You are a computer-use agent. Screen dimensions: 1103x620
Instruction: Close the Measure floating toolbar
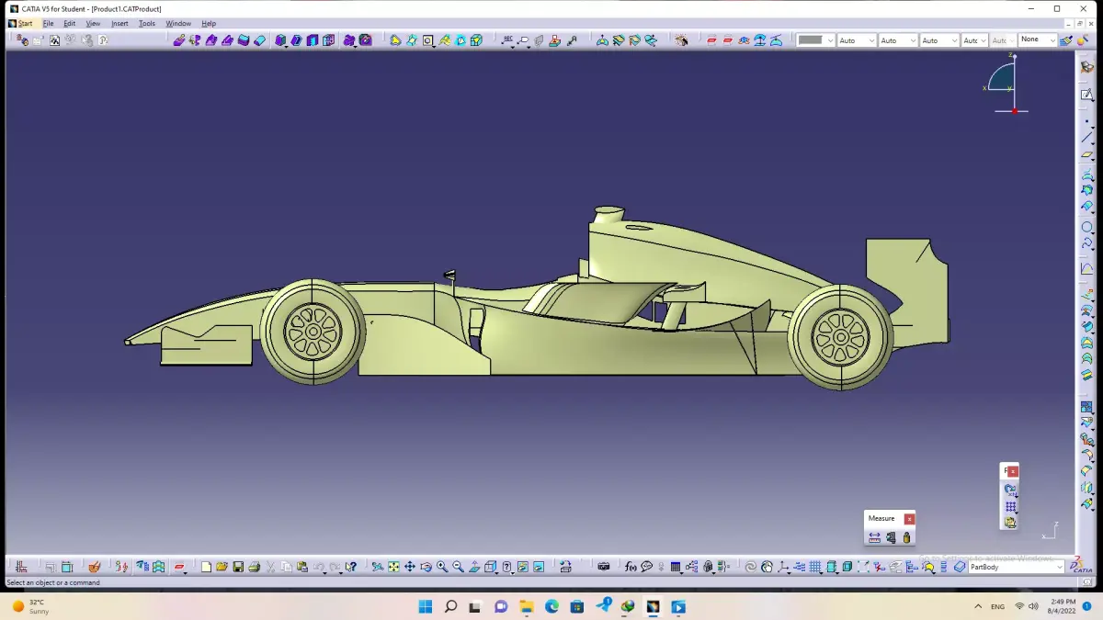point(909,518)
